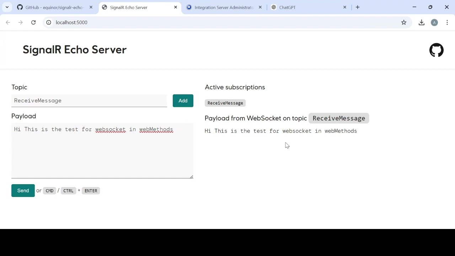Click the browser back arrow
The image size is (455, 256).
coord(8,22)
